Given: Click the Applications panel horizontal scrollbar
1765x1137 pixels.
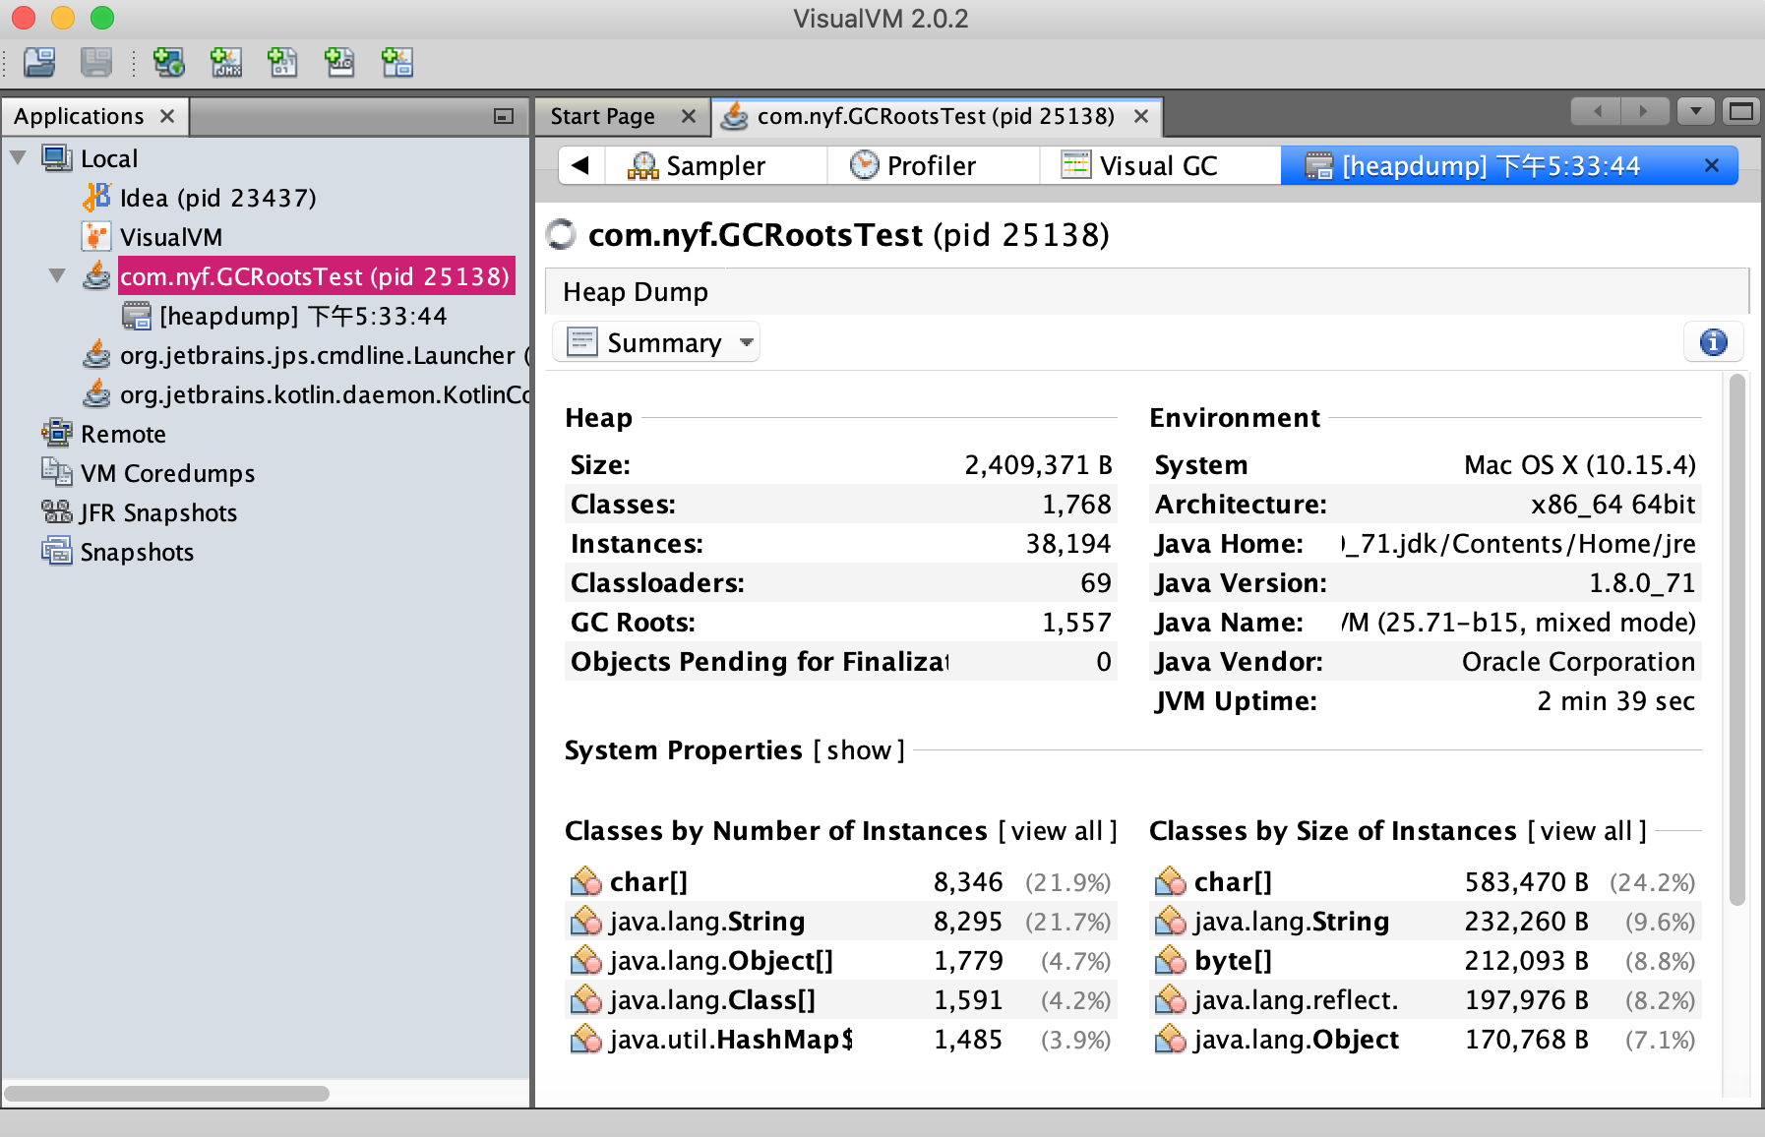Looking at the screenshot, I should (x=167, y=1094).
